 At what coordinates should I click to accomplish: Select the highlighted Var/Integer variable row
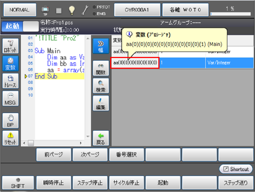182,63
